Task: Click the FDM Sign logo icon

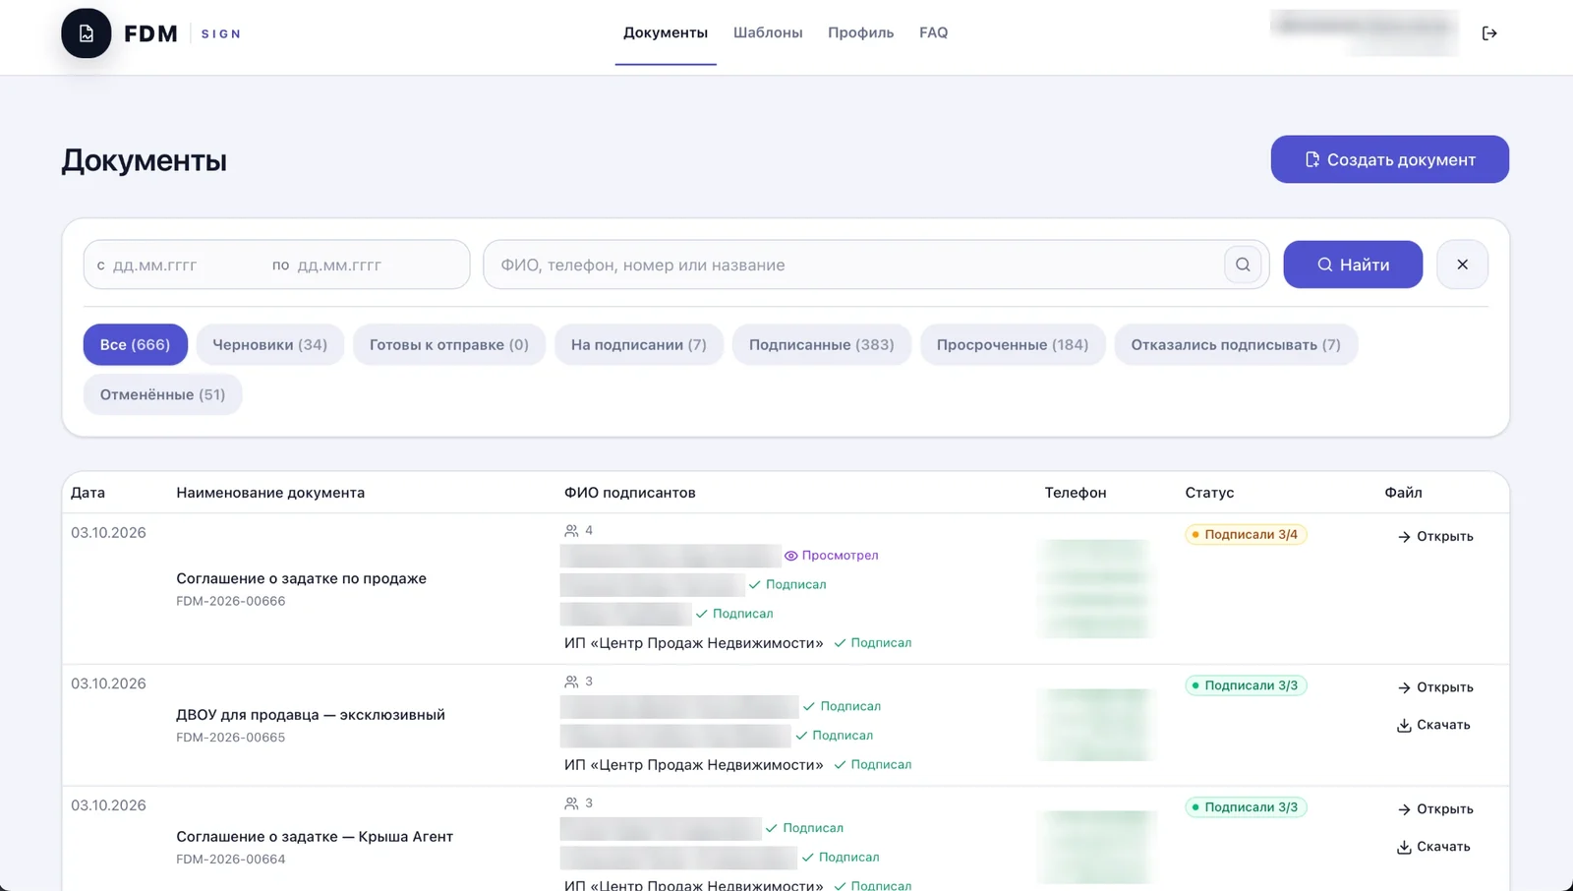Action: pos(87,33)
